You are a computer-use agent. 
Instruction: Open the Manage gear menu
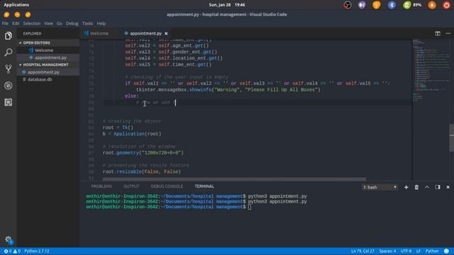click(8, 239)
